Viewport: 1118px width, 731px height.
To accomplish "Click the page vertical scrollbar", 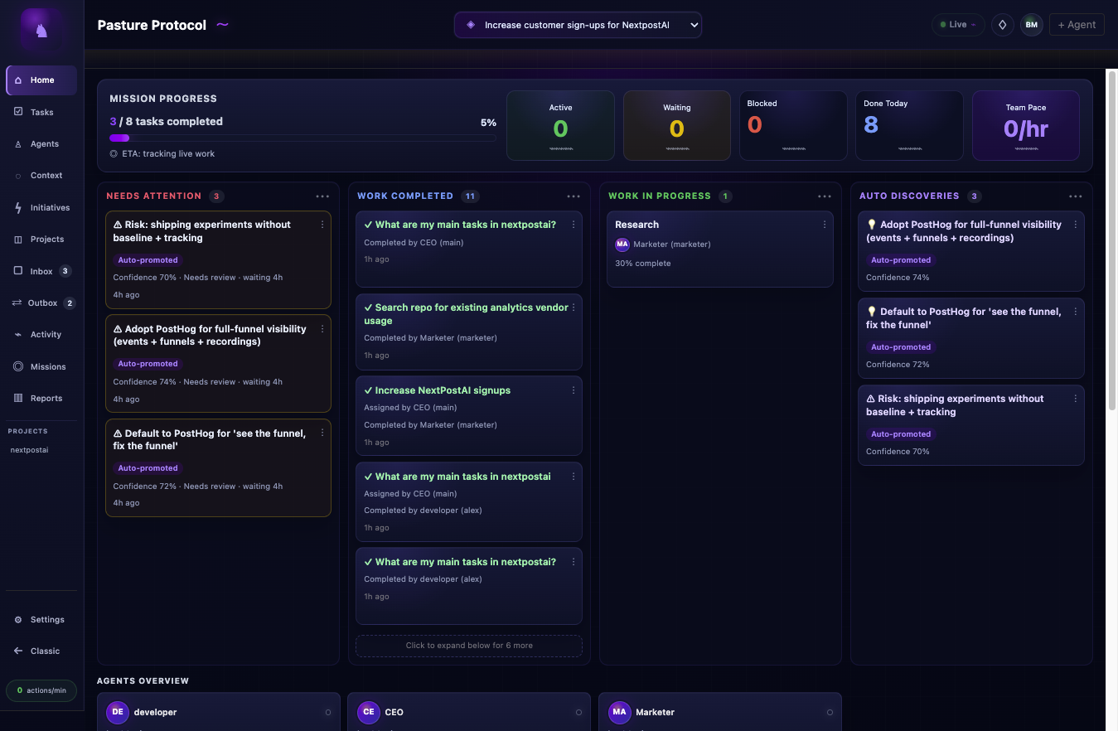I will [1112, 240].
